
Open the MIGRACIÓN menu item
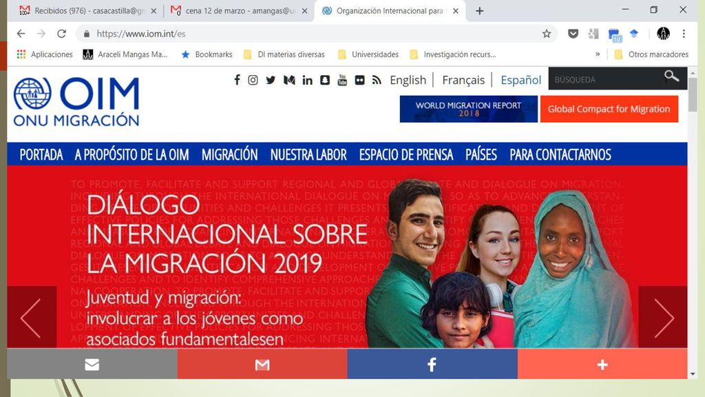click(x=229, y=154)
